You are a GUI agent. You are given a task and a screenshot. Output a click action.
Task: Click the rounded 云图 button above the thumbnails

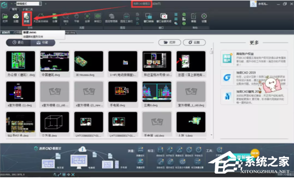(x=194, y=42)
